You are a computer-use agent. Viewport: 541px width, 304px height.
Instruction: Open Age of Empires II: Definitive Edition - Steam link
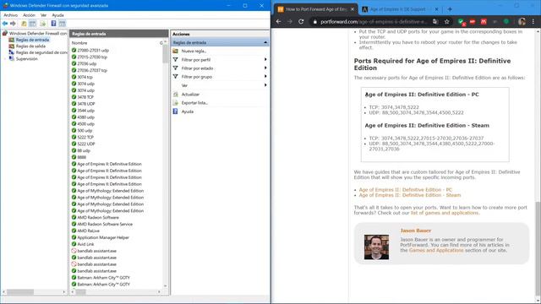pyautogui.click(x=410, y=195)
